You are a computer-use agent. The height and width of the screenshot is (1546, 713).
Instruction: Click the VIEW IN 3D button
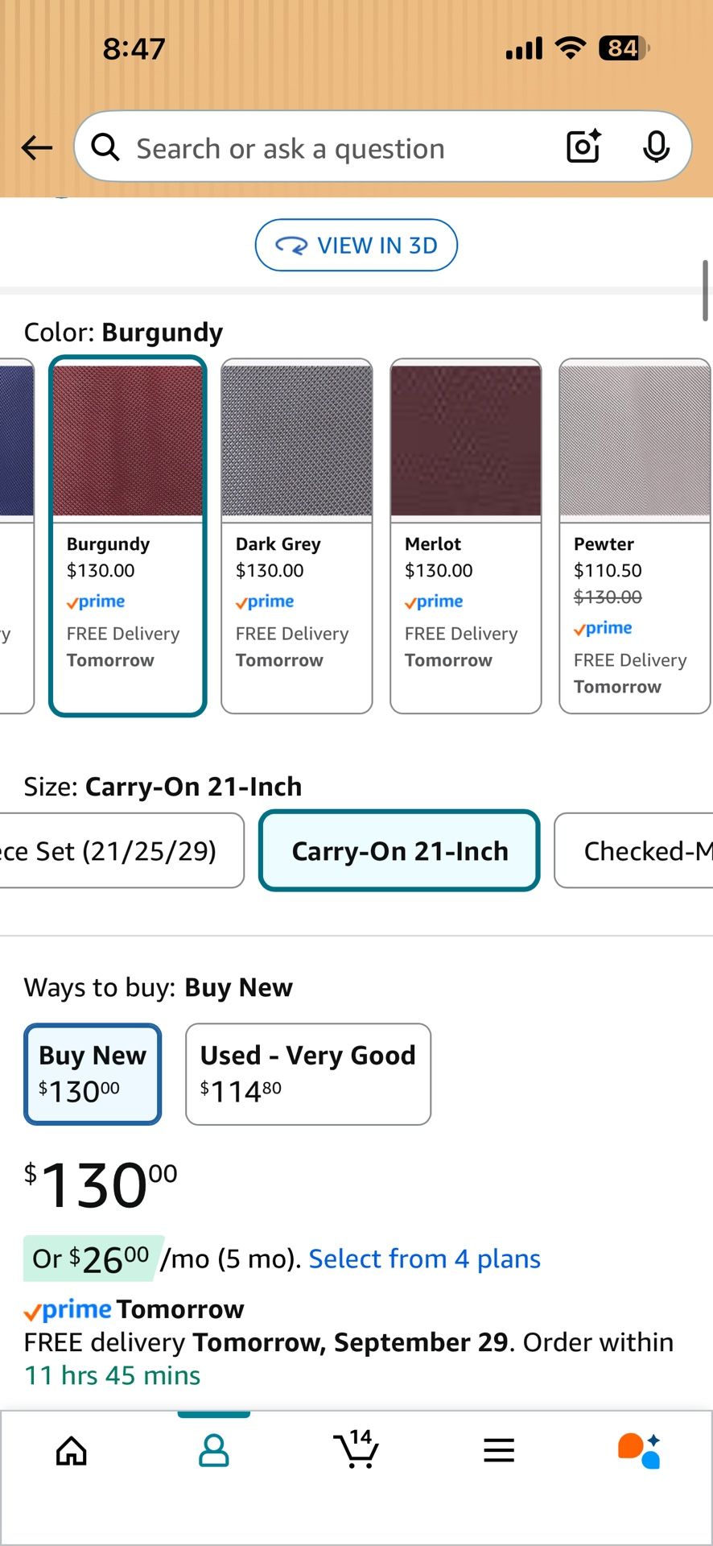[356, 245]
